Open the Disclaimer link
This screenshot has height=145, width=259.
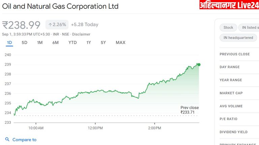tap(81, 34)
